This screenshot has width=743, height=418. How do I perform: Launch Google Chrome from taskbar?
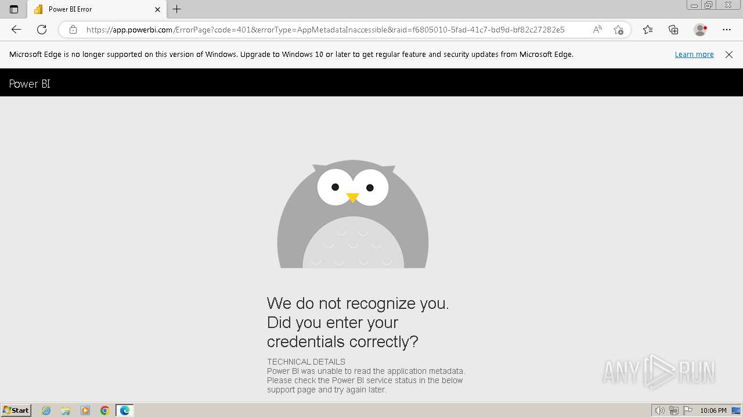pos(105,410)
